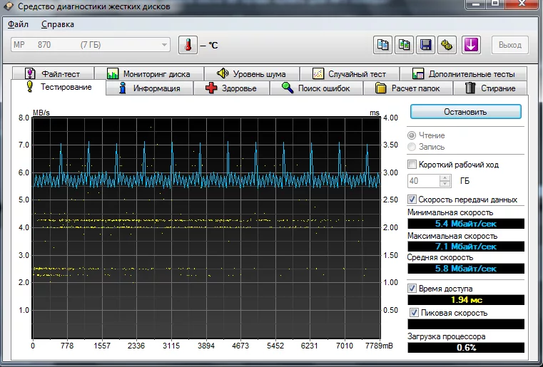The height and width of the screenshot is (367, 543).
Task: Open options via the wrench icon
Action: click(447, 45)
